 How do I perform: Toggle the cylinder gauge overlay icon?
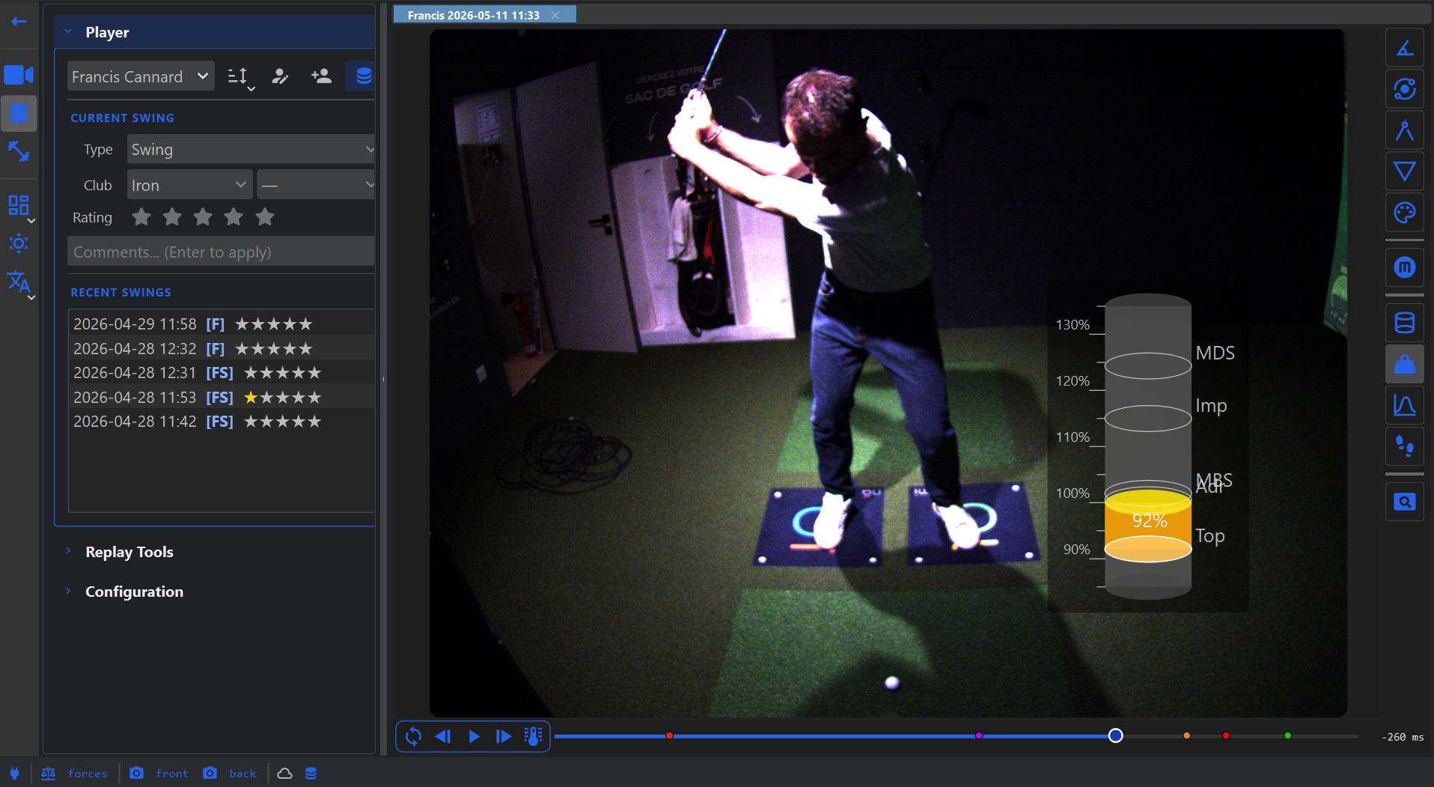pos(1405,323)
